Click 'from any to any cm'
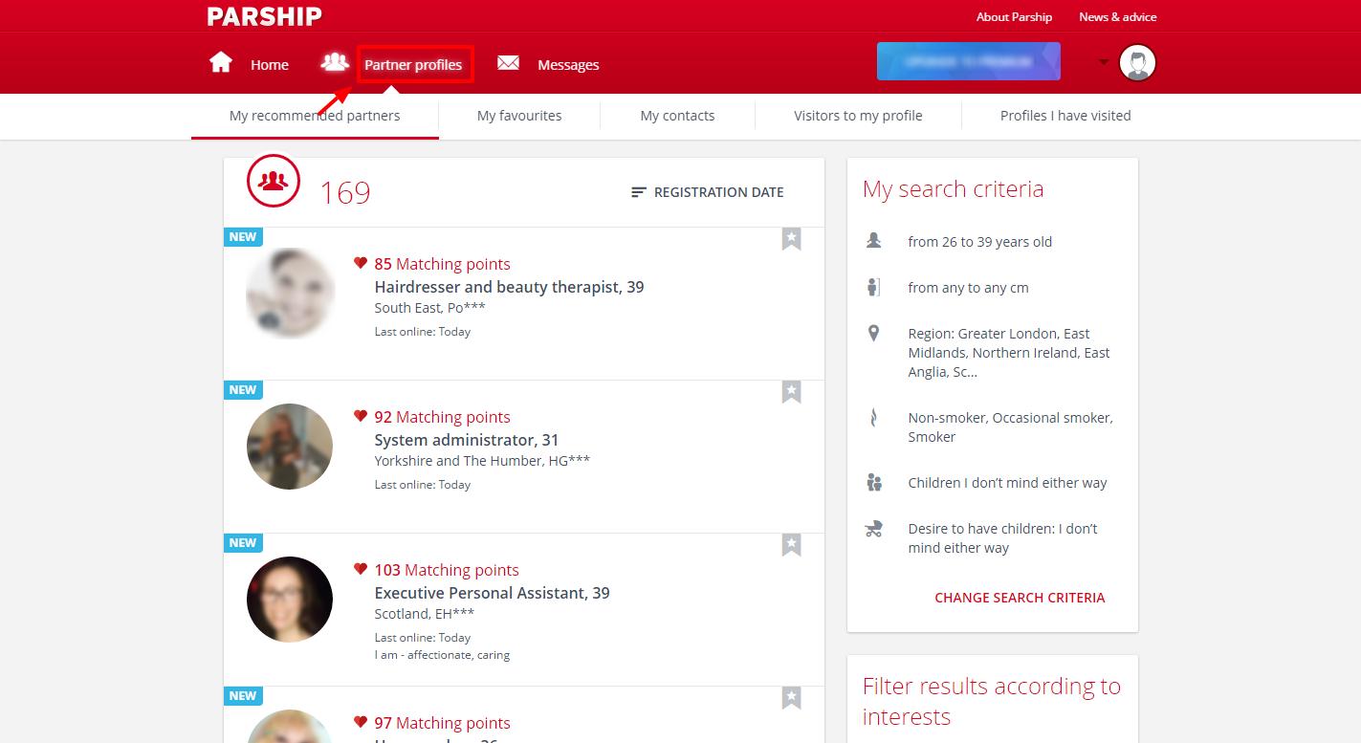1361x743 pixels. 968,288
